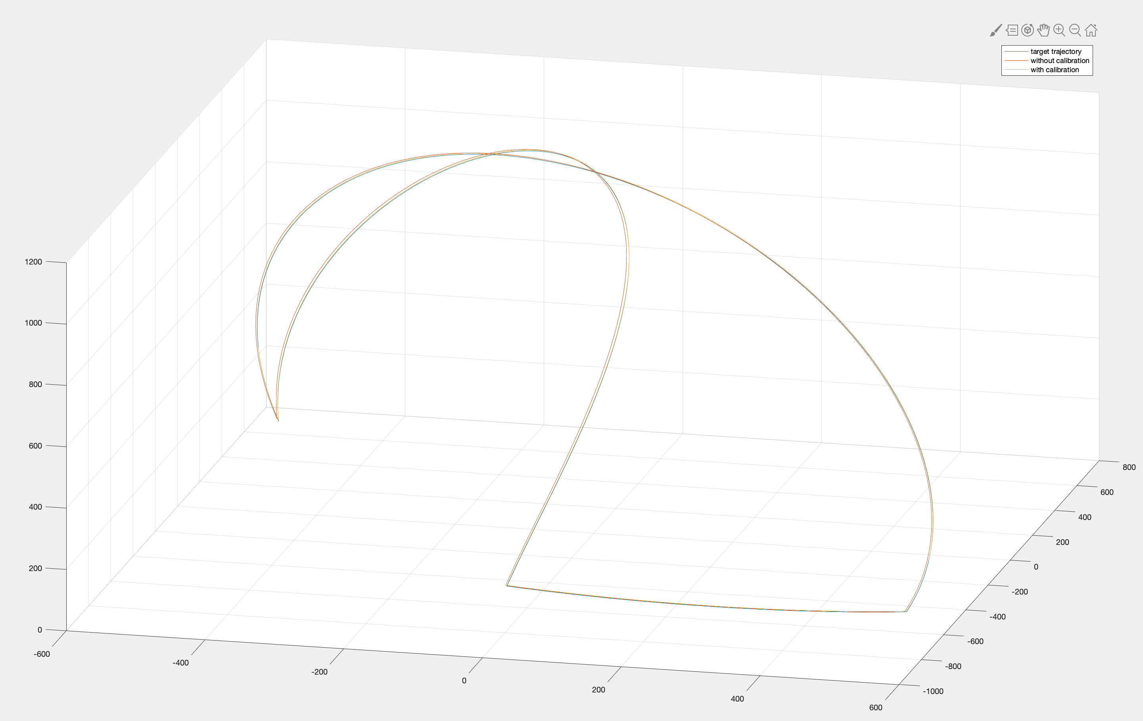Enable the data tips tool

pos(1011,31)
